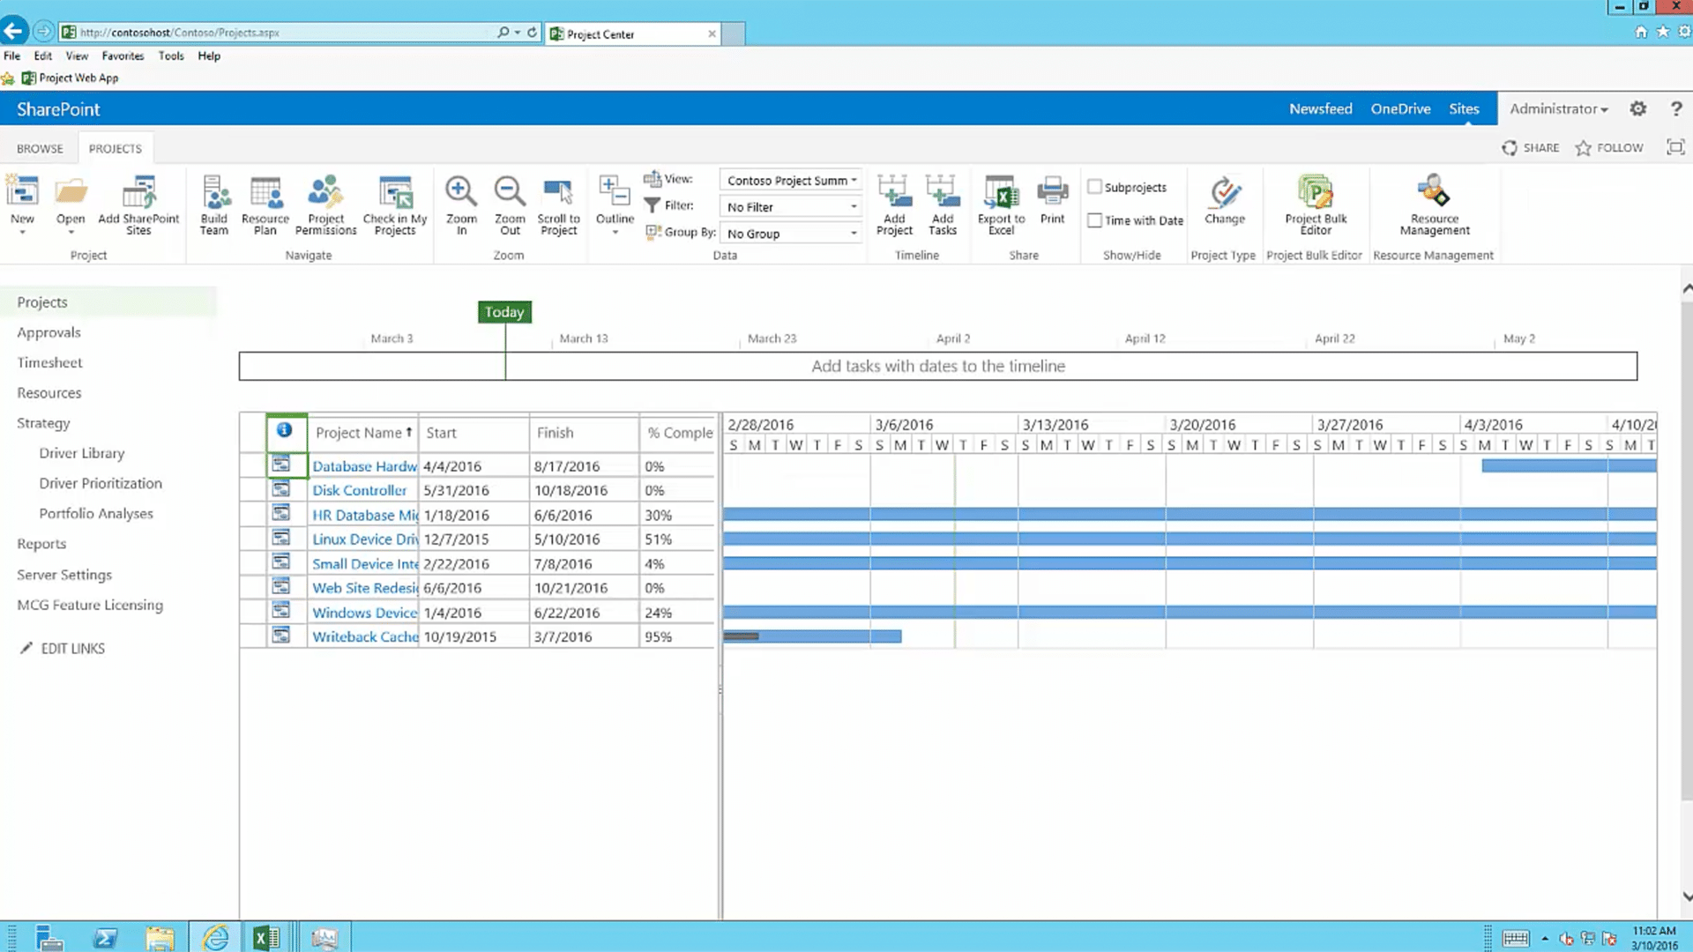This screenshot has height=952, width=1693.
Task: Open the Build Team tool
Action: (214, 205)
